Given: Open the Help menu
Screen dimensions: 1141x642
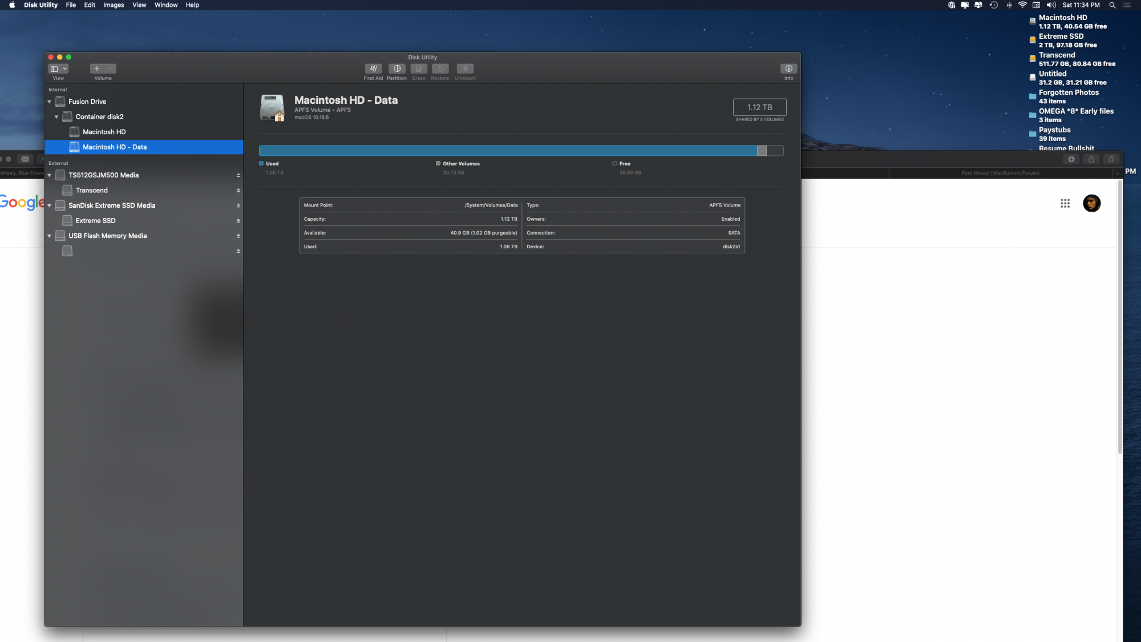Looking at the screenshot, I should pyautogui.click(x=192, y=5).
